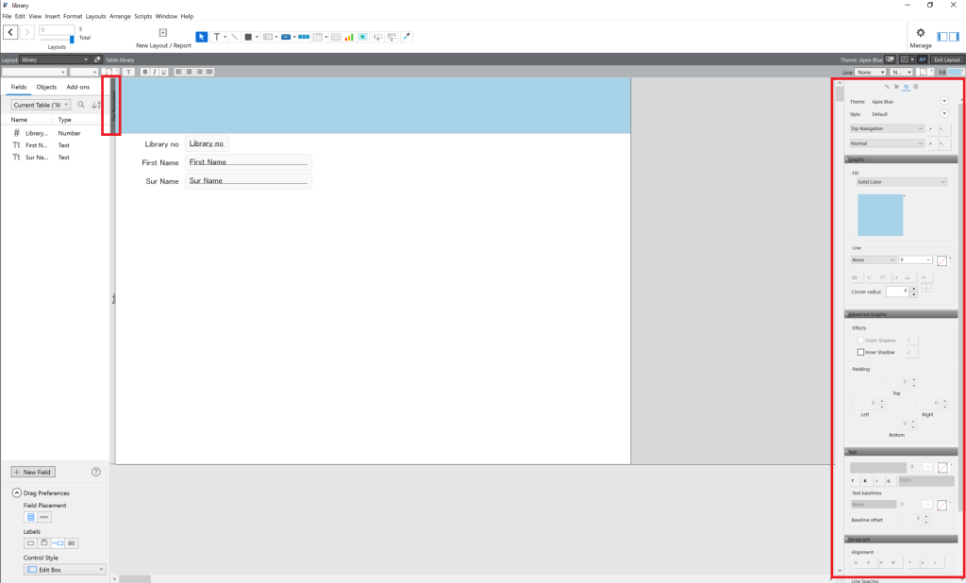Select the Field tool in the toolbar

coord(269,36)
